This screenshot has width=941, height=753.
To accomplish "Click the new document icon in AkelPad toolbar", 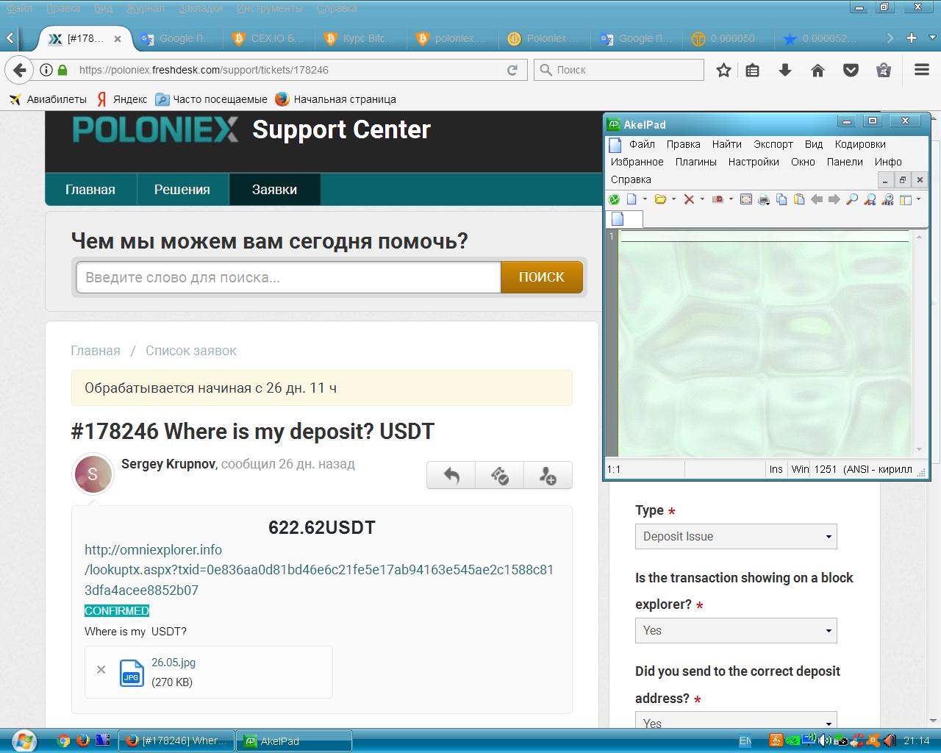I will pos(631,199).
